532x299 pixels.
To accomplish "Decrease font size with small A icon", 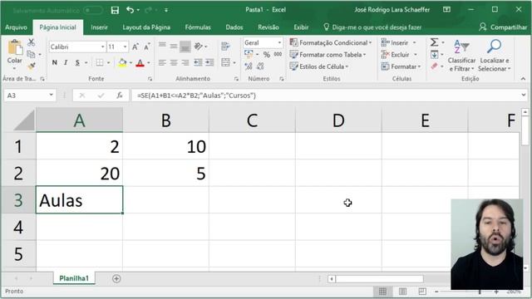I will pos(147,47).
